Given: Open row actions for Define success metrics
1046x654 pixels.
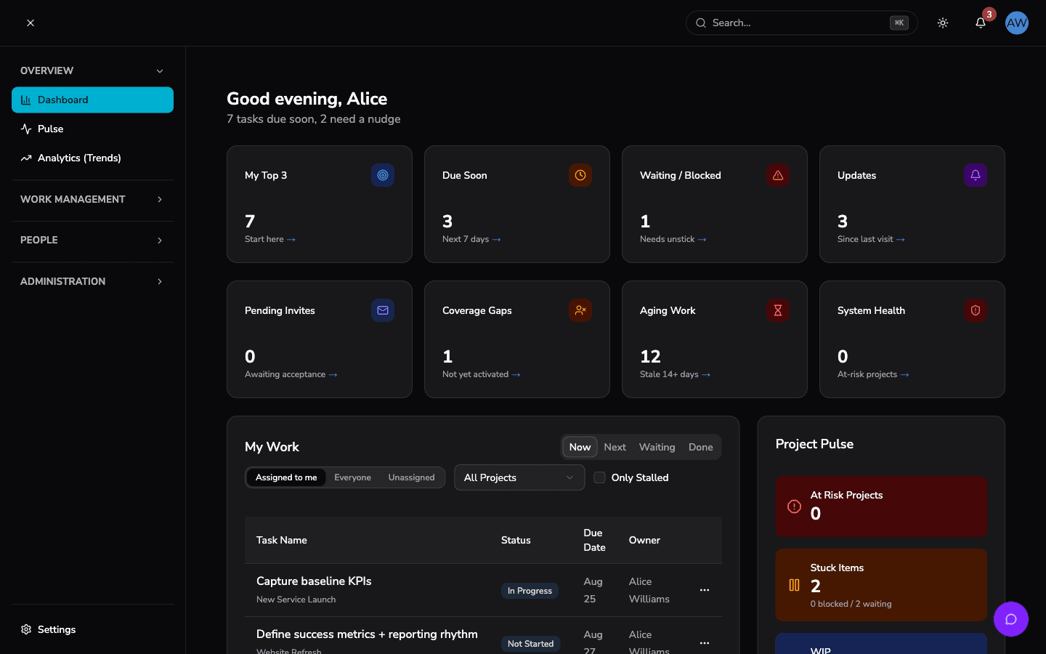Looking at the screenshot, I should tap(705, 643).
